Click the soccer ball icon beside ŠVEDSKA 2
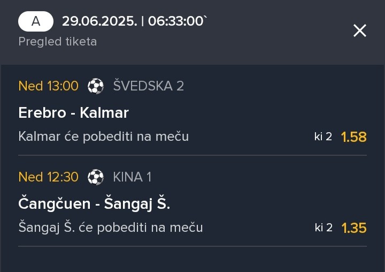 click(96, 86)
